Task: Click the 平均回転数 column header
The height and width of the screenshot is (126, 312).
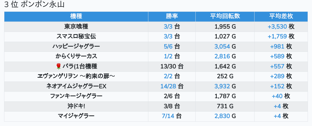Action: [x=225, y=16]
